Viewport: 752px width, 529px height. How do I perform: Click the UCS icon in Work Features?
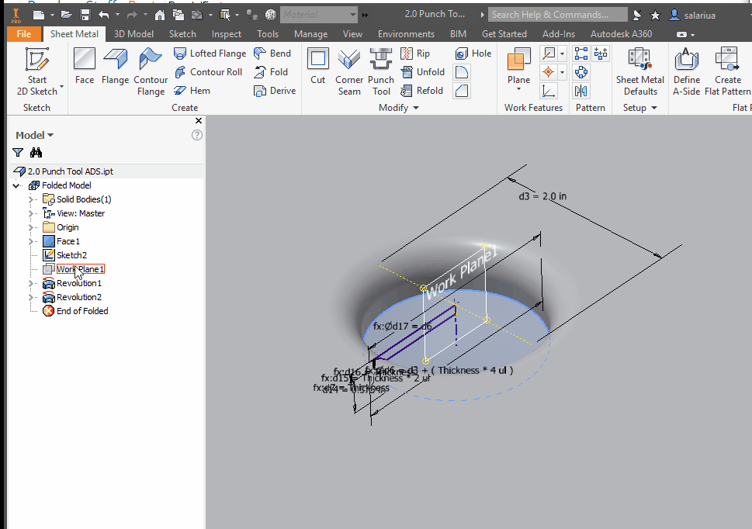click(548, 91)
